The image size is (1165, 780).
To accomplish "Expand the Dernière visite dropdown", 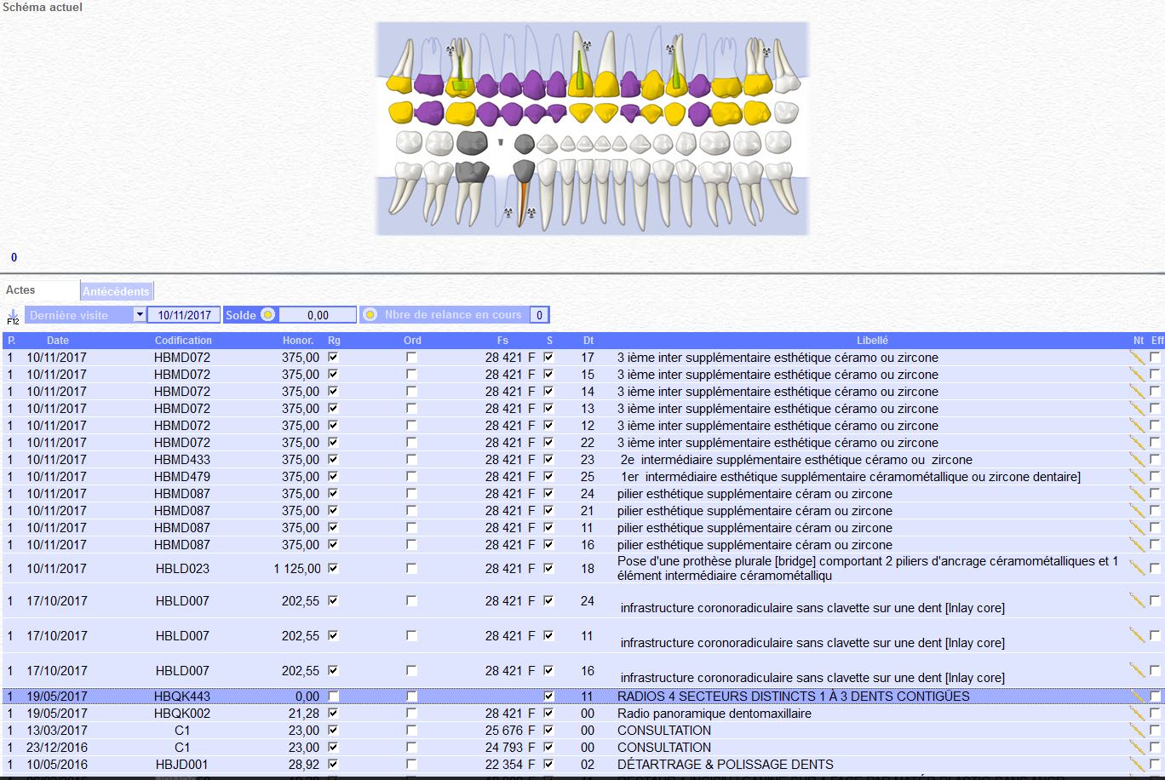I will click(140, 315).
